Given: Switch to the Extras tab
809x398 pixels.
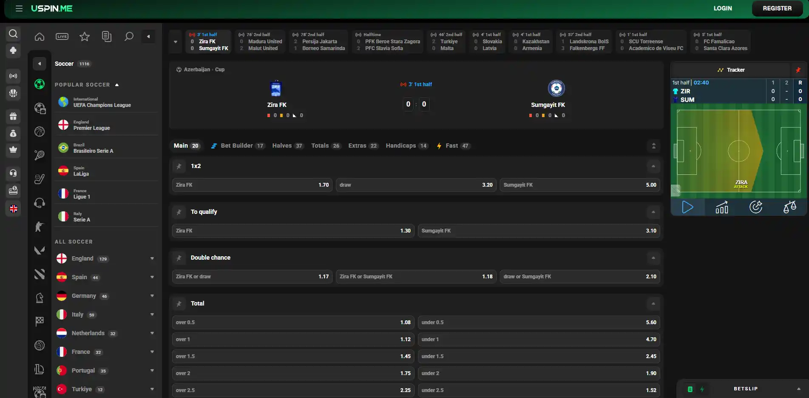Looking at the screenshot, I should coord(363,146).
